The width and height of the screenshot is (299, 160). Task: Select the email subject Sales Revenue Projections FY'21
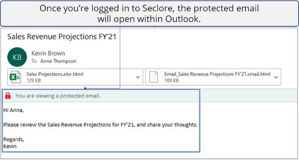pyautogui.click(x=62, y=37)
